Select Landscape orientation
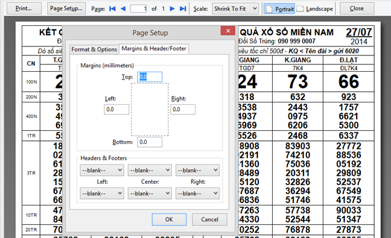This screenshot has width=391, height=238. pyautogui.click(x=315, y=8)
